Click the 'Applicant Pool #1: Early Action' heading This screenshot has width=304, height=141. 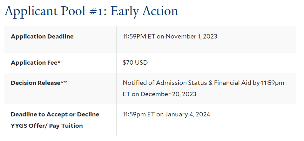tap(91, 11)
